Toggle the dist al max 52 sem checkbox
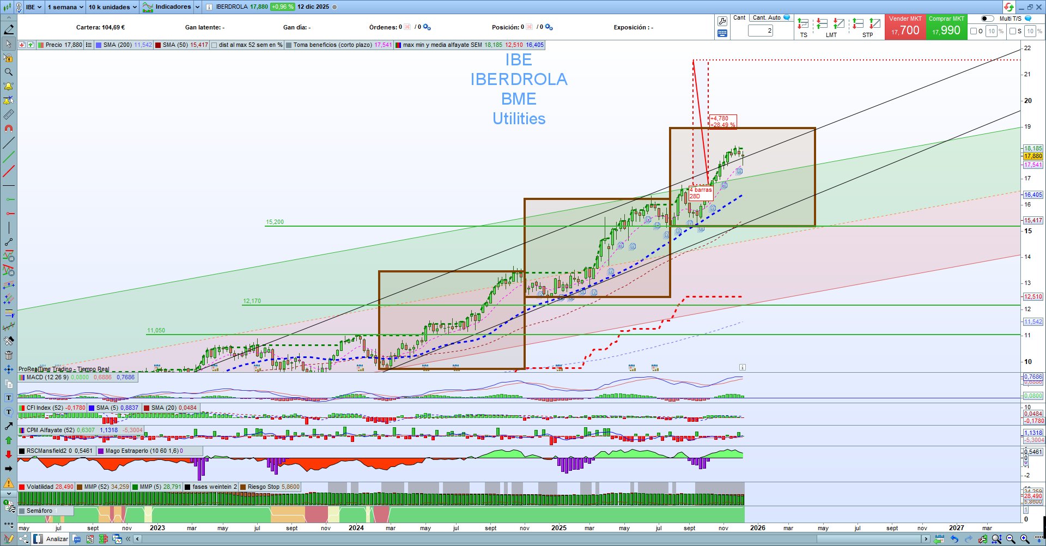The height and width of the screenshot is (546, 1046). click(x=214, y=45)
